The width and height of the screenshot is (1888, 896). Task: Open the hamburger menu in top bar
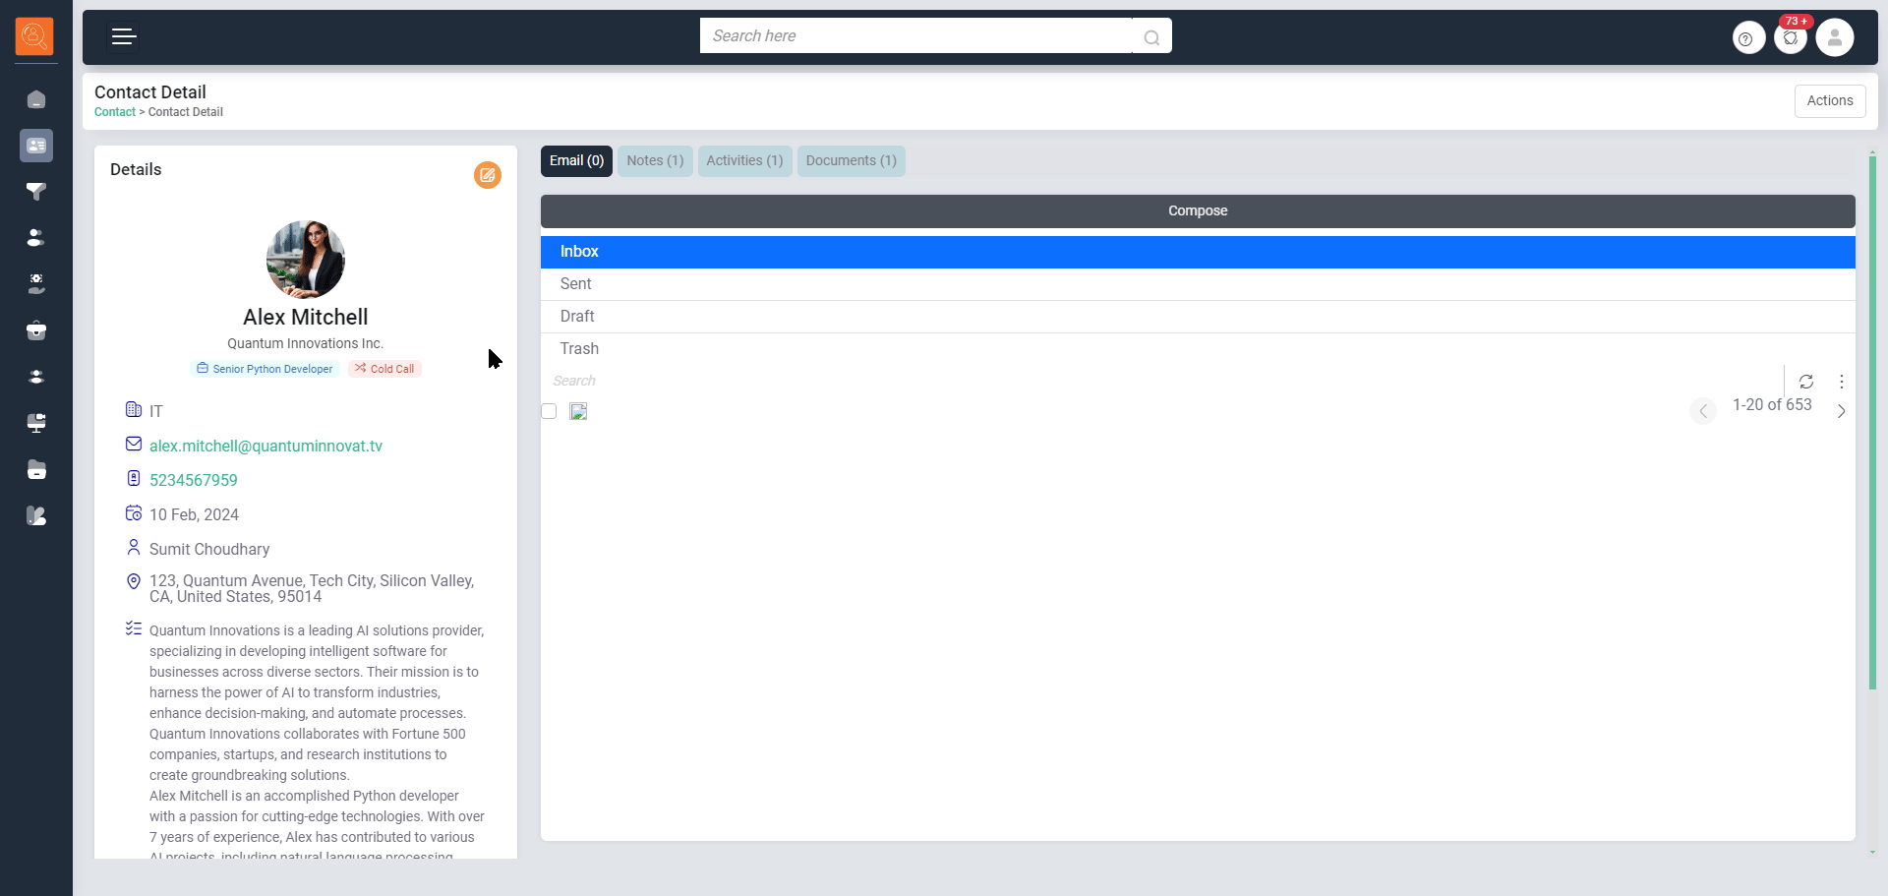pos(124,37)
